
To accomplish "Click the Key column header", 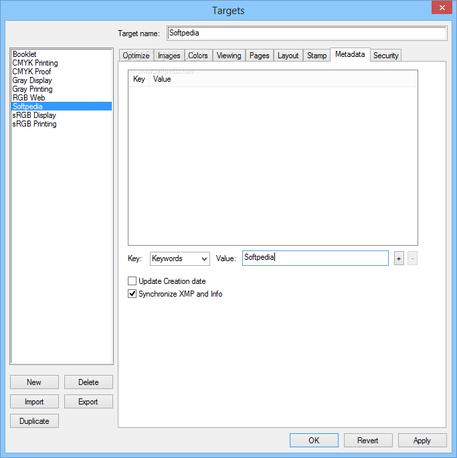I will pyautogui.click(x=139, y=79).
